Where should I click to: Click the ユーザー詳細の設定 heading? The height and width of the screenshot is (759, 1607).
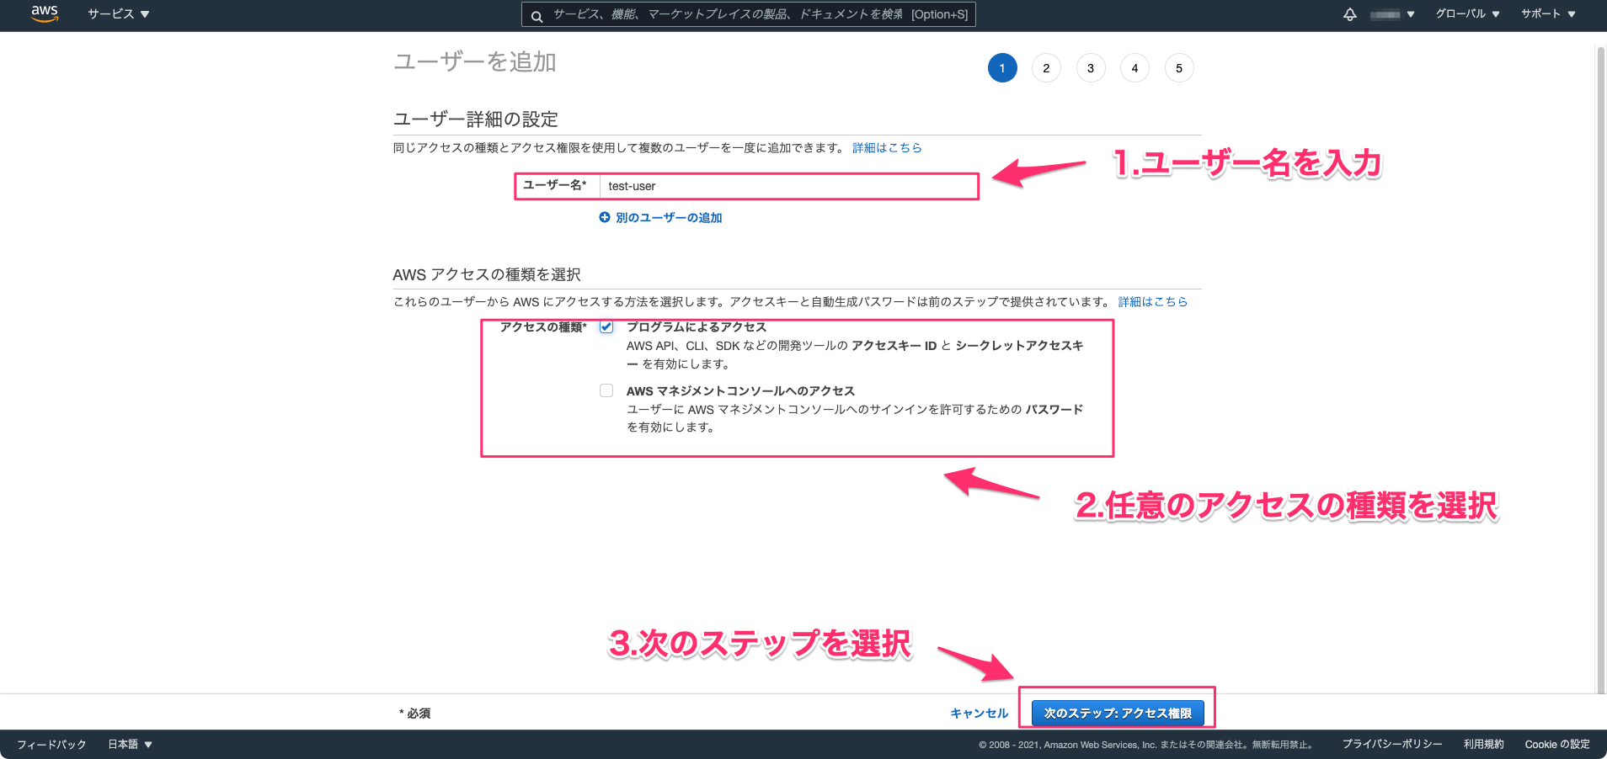click(x=476, y=119)
